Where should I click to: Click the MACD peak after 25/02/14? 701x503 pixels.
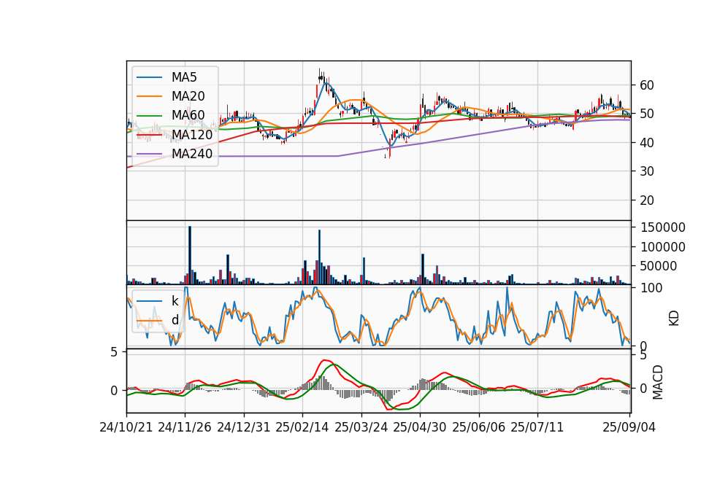coord(325,360)
